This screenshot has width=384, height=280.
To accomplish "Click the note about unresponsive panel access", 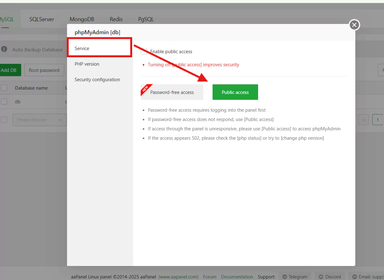I will point(244,129).
